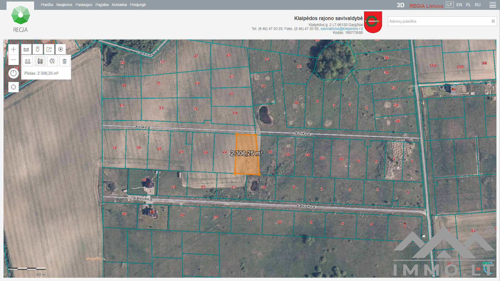Open the measurement tools ruler icon

(26, 49)
